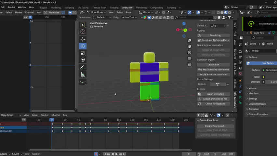277x156 pixels.
Task: Click the playback sync stopwatch icon
Action: (199, 154)
